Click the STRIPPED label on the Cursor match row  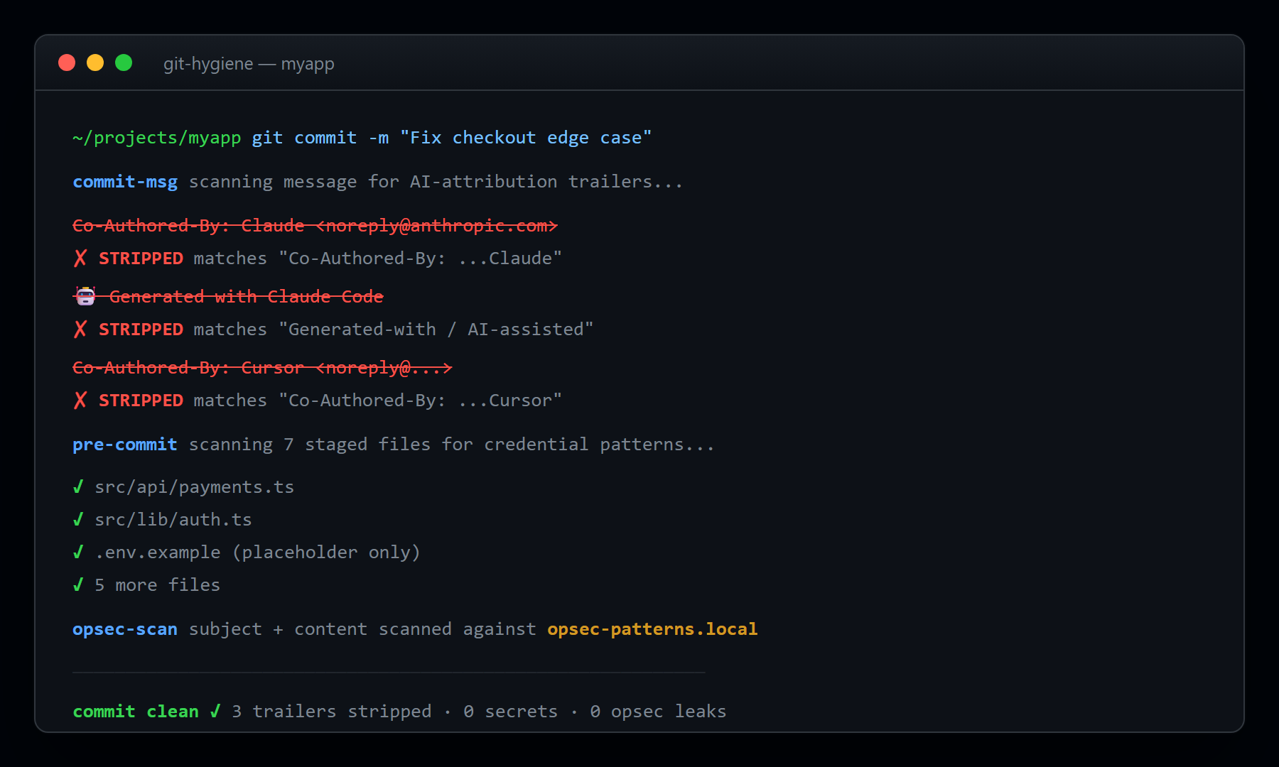point(141,401)
